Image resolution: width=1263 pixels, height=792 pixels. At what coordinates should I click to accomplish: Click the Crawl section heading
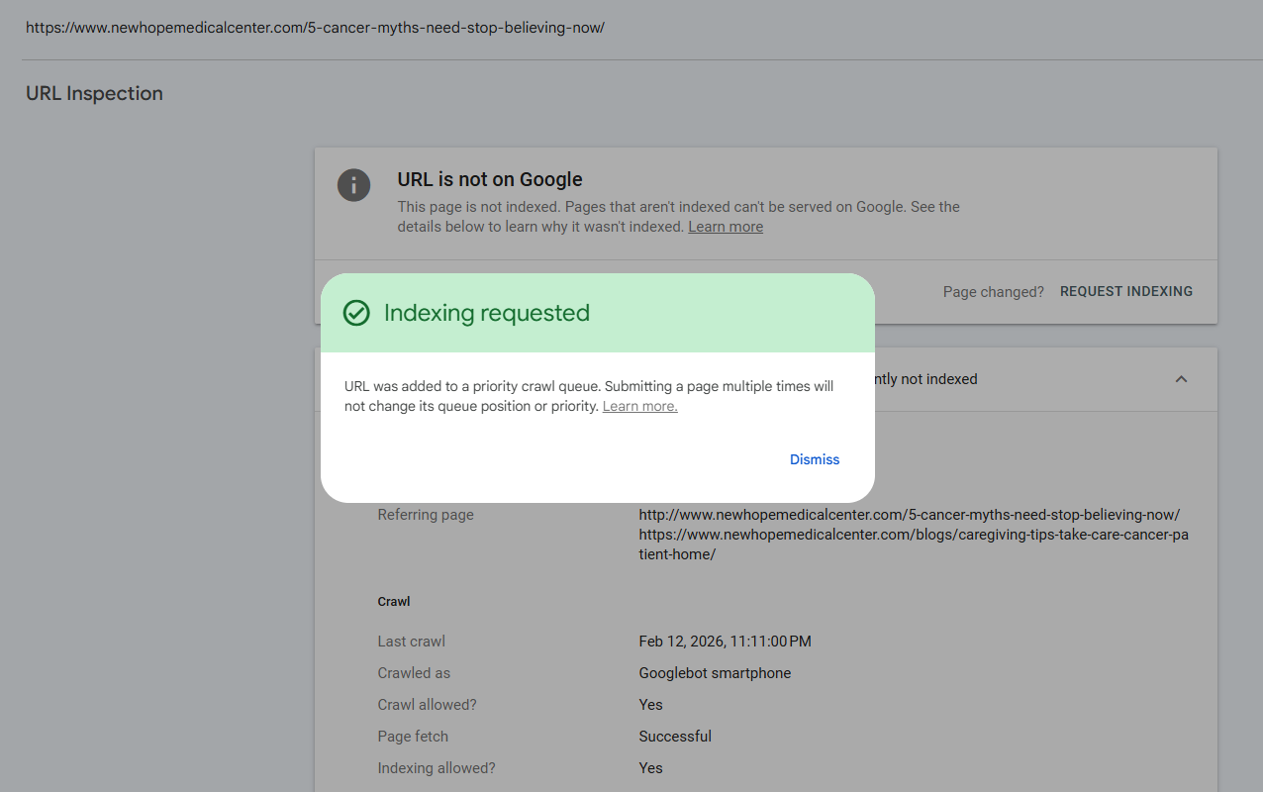coord(394,602)
